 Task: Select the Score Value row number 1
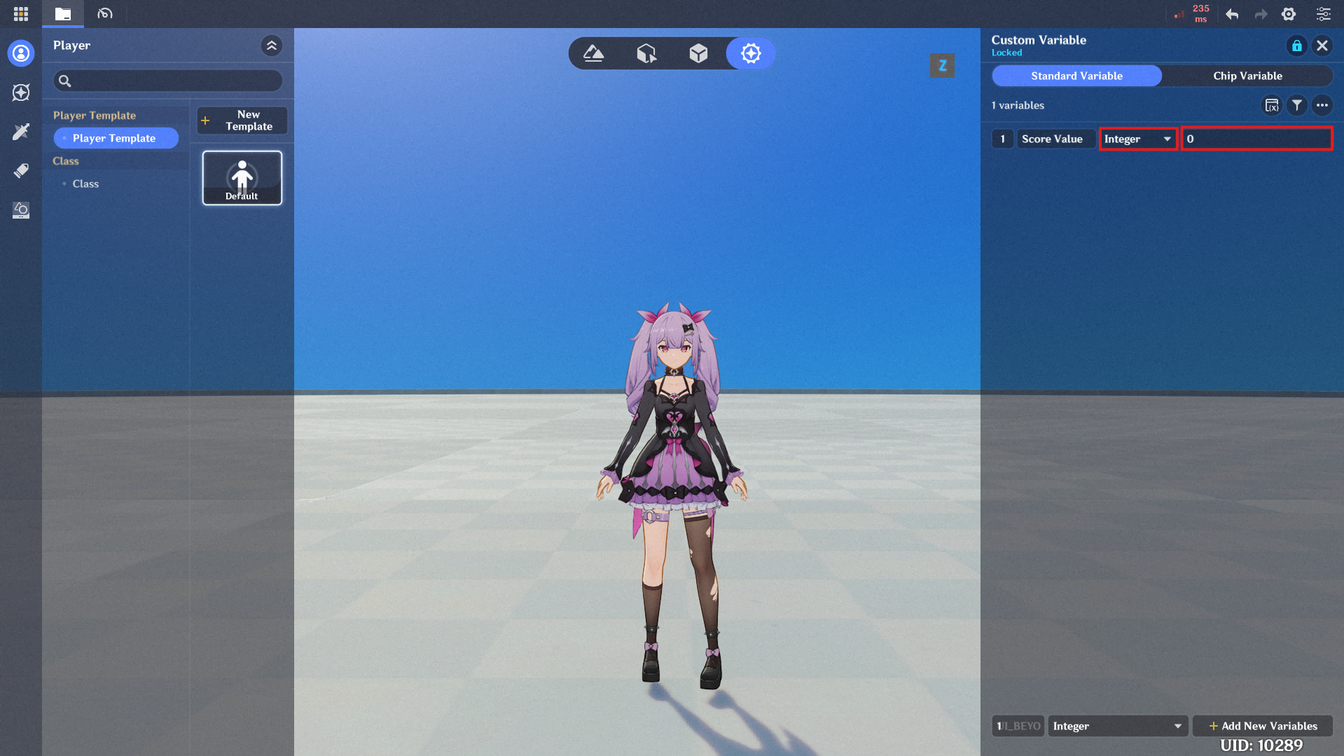click(x=1003, y=139)
